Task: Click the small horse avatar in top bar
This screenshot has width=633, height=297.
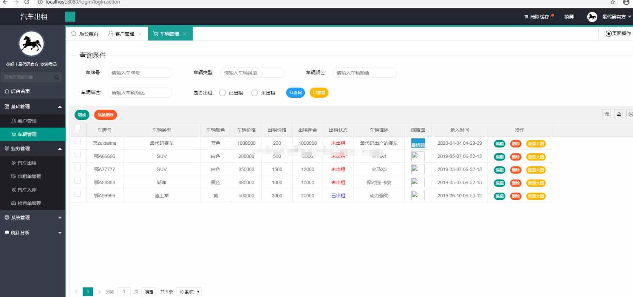Action: coord(592,17)
